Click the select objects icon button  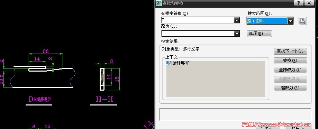[x=302, y=21]
